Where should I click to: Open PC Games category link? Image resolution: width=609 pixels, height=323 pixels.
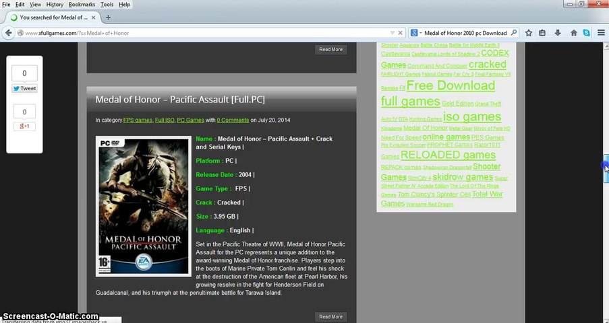tap(190, 120)
